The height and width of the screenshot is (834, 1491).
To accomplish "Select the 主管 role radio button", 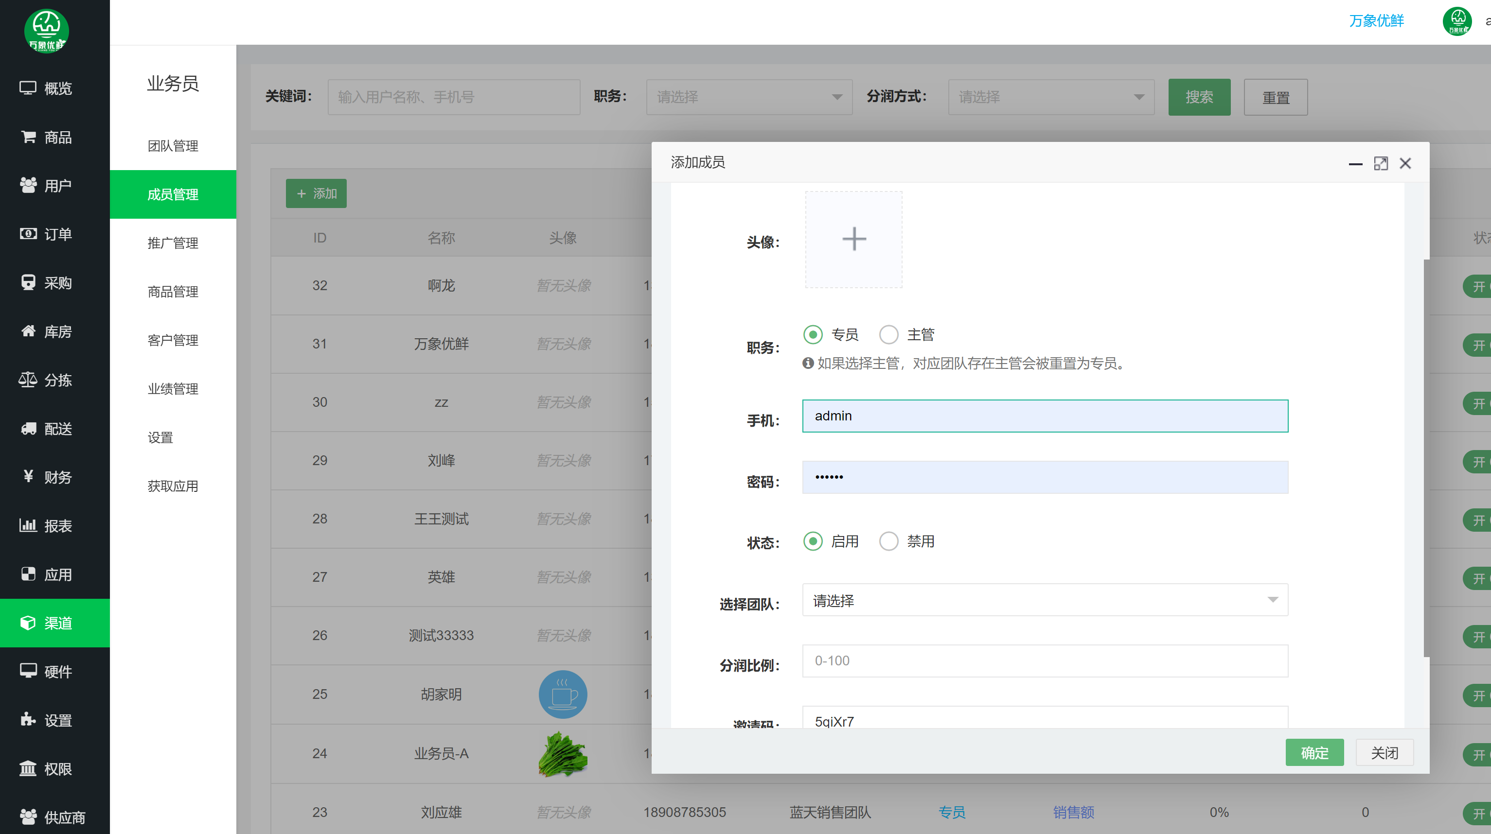I will (x=888, y=334).
